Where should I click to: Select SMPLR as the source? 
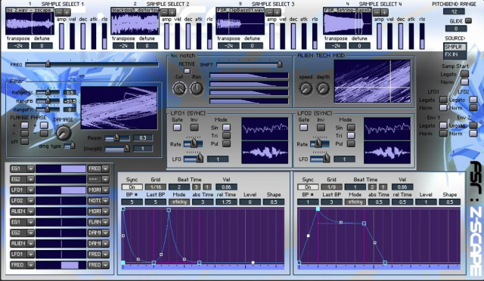(455, 47)
